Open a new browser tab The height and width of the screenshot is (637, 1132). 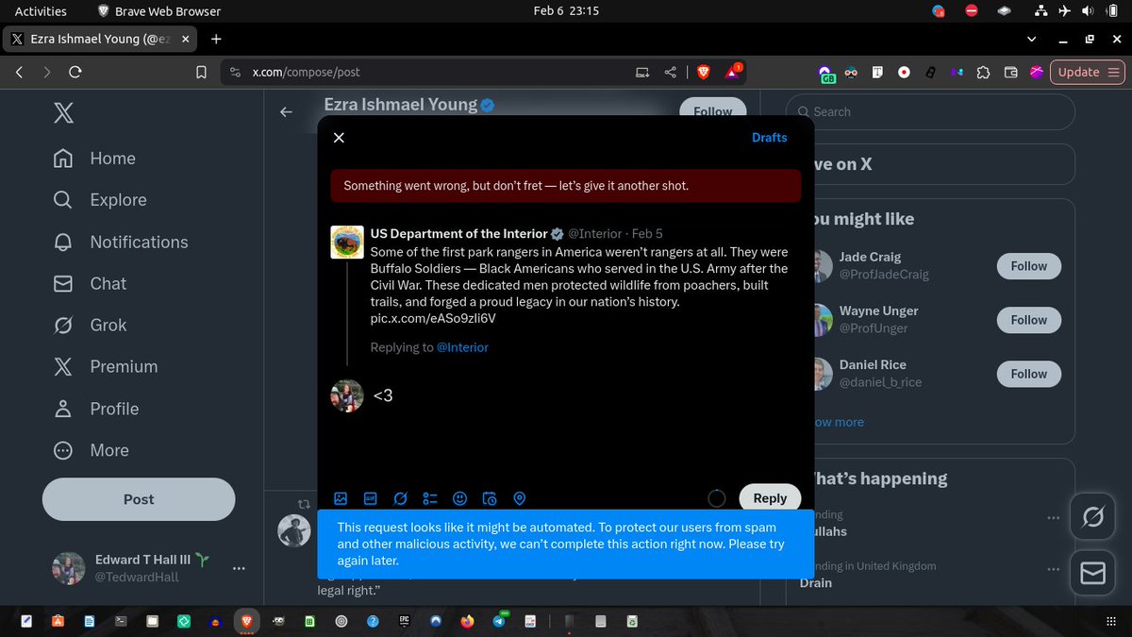click(x=216, y=39)
